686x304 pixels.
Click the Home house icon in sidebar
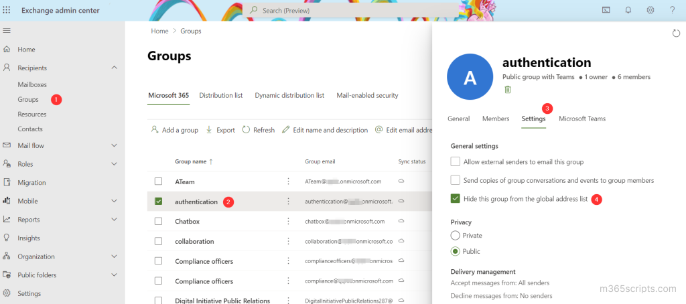point(7,50)
